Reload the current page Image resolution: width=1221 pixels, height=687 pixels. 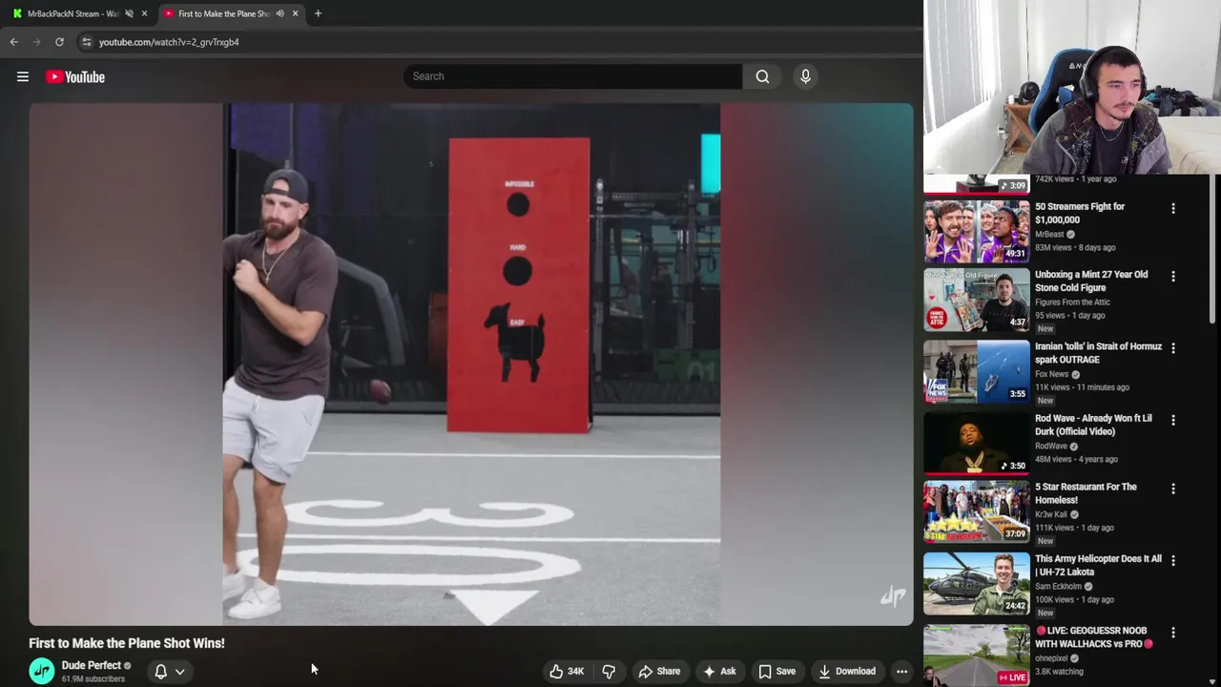tap(59, 42)
